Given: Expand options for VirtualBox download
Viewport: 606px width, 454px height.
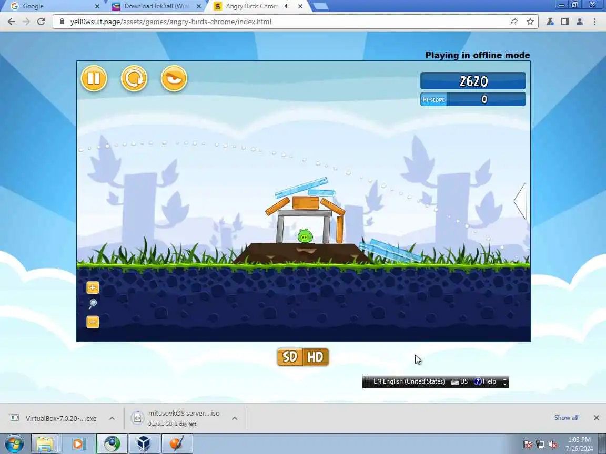Looking at the screenshot, I should tap(112, 418).
